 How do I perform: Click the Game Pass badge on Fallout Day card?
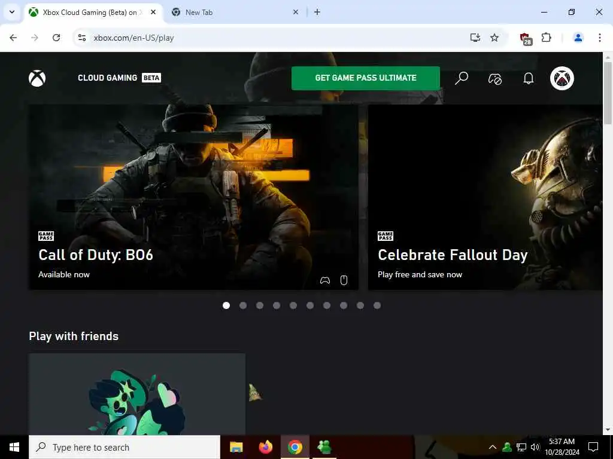click(386, 235)
